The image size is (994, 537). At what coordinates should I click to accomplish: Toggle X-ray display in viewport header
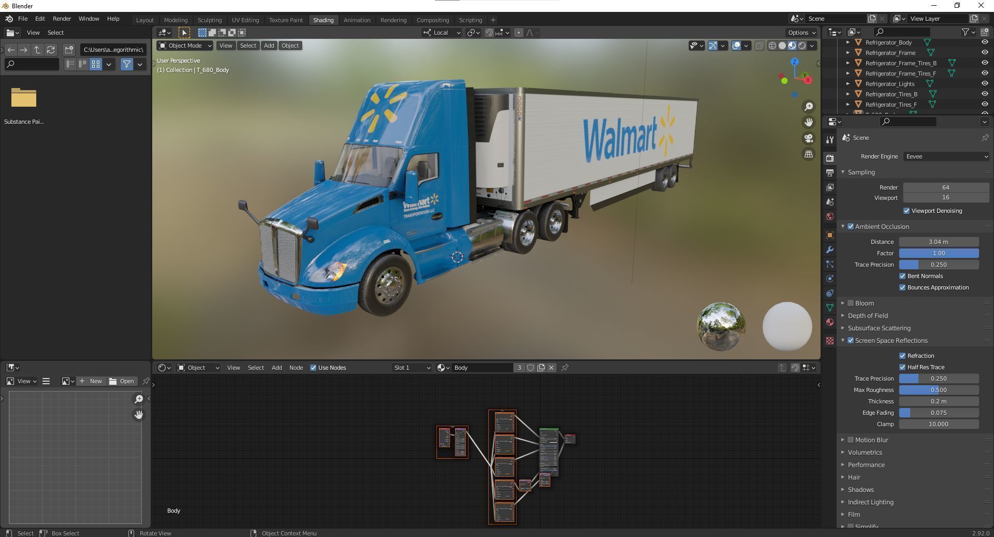(759, 46)
